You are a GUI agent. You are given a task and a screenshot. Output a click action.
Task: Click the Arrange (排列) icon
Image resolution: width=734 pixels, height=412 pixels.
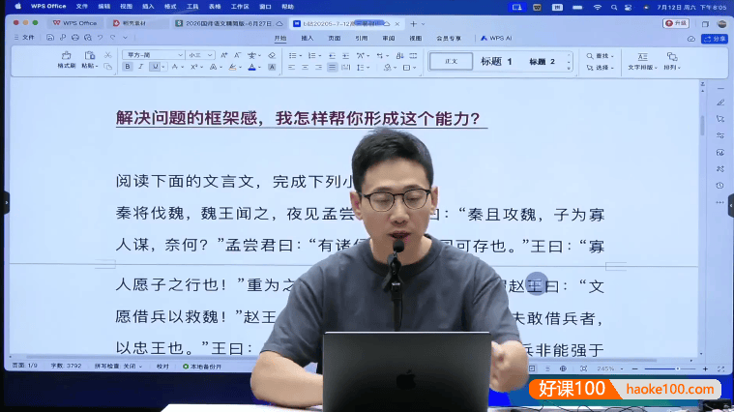tap(672, 57)
